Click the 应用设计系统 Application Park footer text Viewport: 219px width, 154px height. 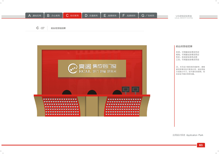tap(188, 135)
